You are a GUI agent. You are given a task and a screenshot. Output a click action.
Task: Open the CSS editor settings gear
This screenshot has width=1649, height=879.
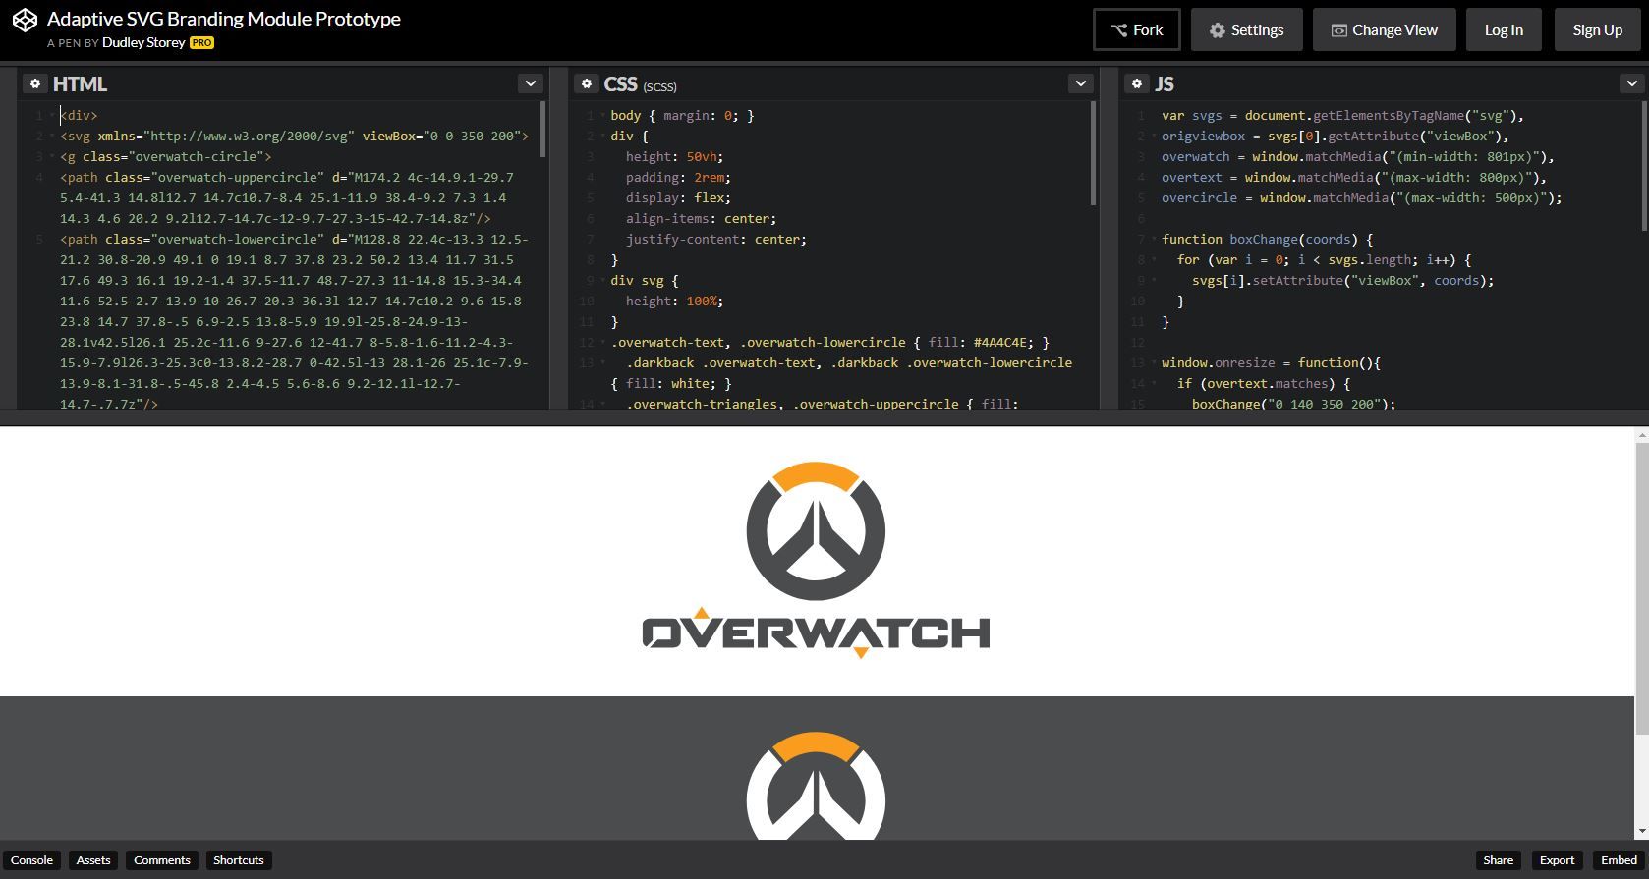586,83
